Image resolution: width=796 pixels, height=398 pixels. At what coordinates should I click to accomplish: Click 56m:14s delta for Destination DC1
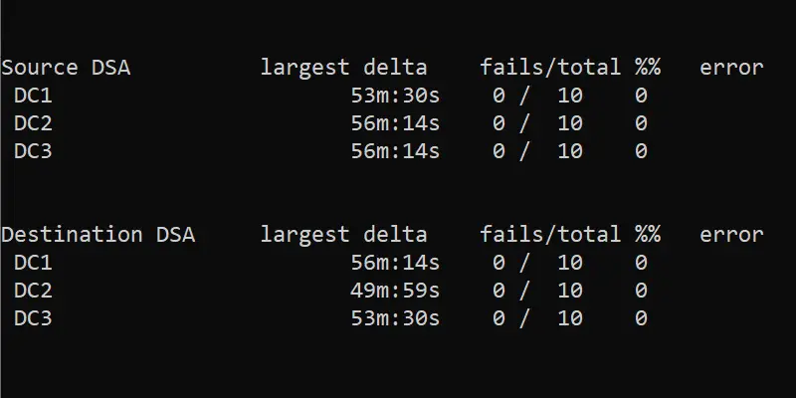[395, 263]
